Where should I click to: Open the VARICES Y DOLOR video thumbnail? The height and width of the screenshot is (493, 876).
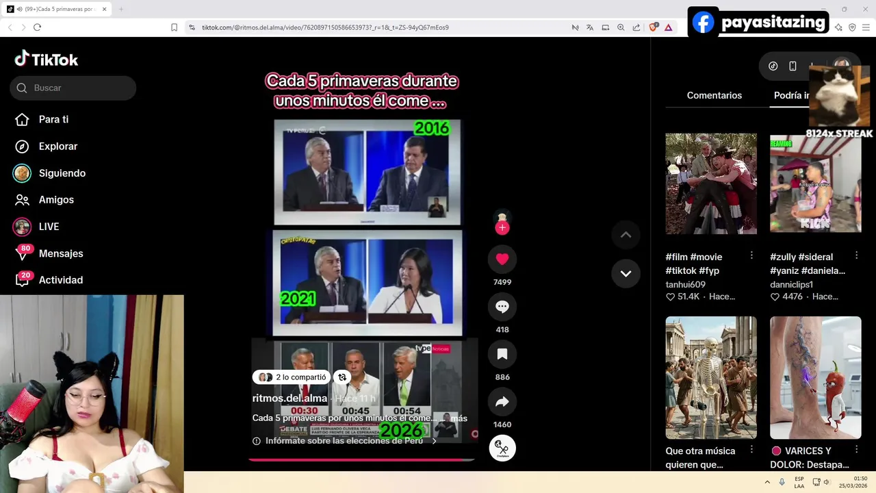tap(815, 377)
